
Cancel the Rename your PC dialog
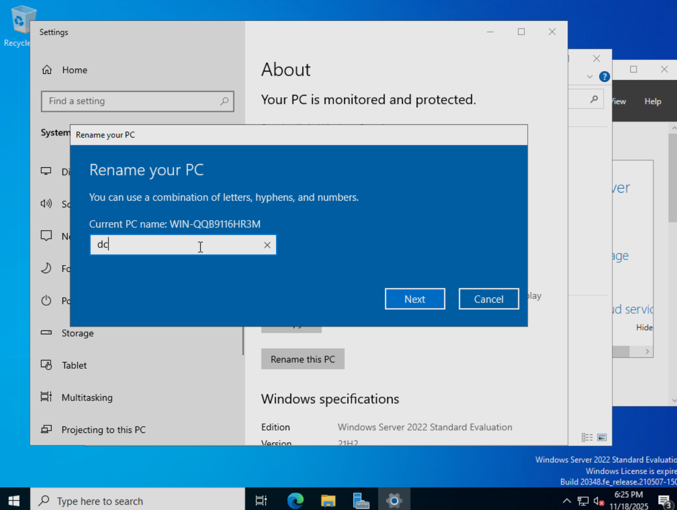(x=488, y=299)
